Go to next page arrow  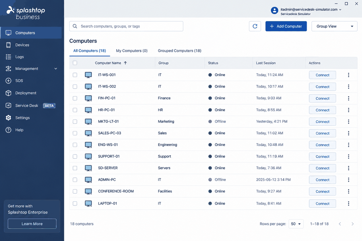[x=352, y=224]
